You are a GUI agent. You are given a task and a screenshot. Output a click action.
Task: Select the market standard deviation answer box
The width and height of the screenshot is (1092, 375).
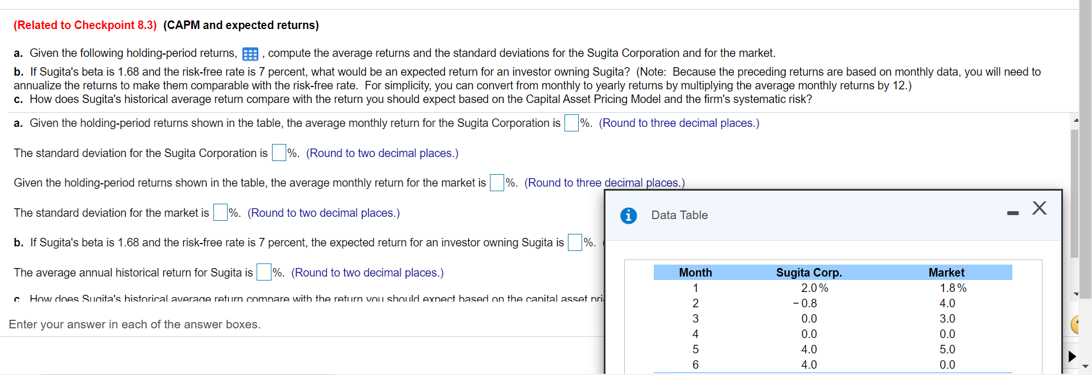click(220, 212)
